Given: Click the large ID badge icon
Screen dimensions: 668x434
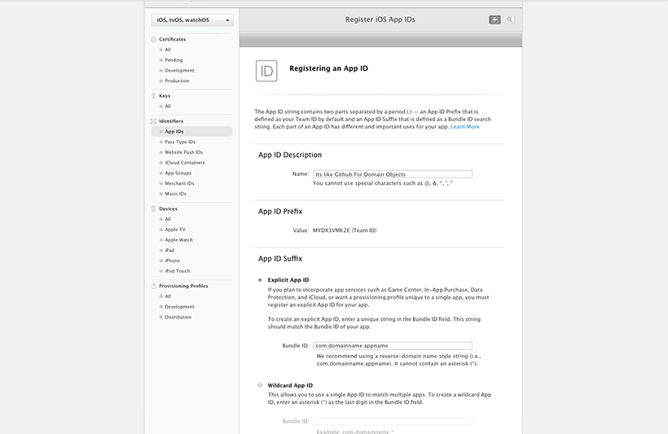Looking at the screenshot, I should coord(266,71).
